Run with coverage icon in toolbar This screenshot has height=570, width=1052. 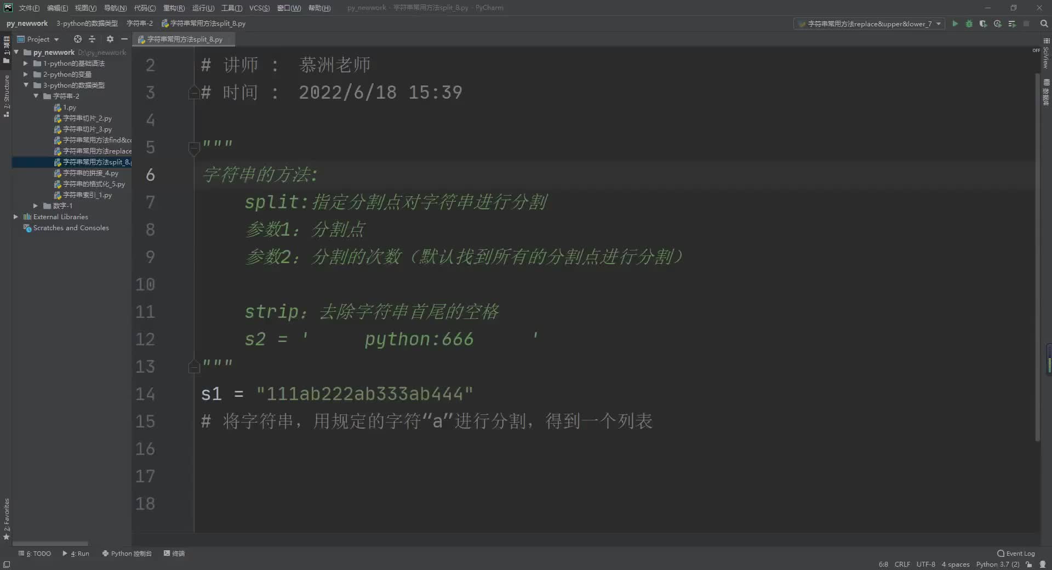point(983,24)
